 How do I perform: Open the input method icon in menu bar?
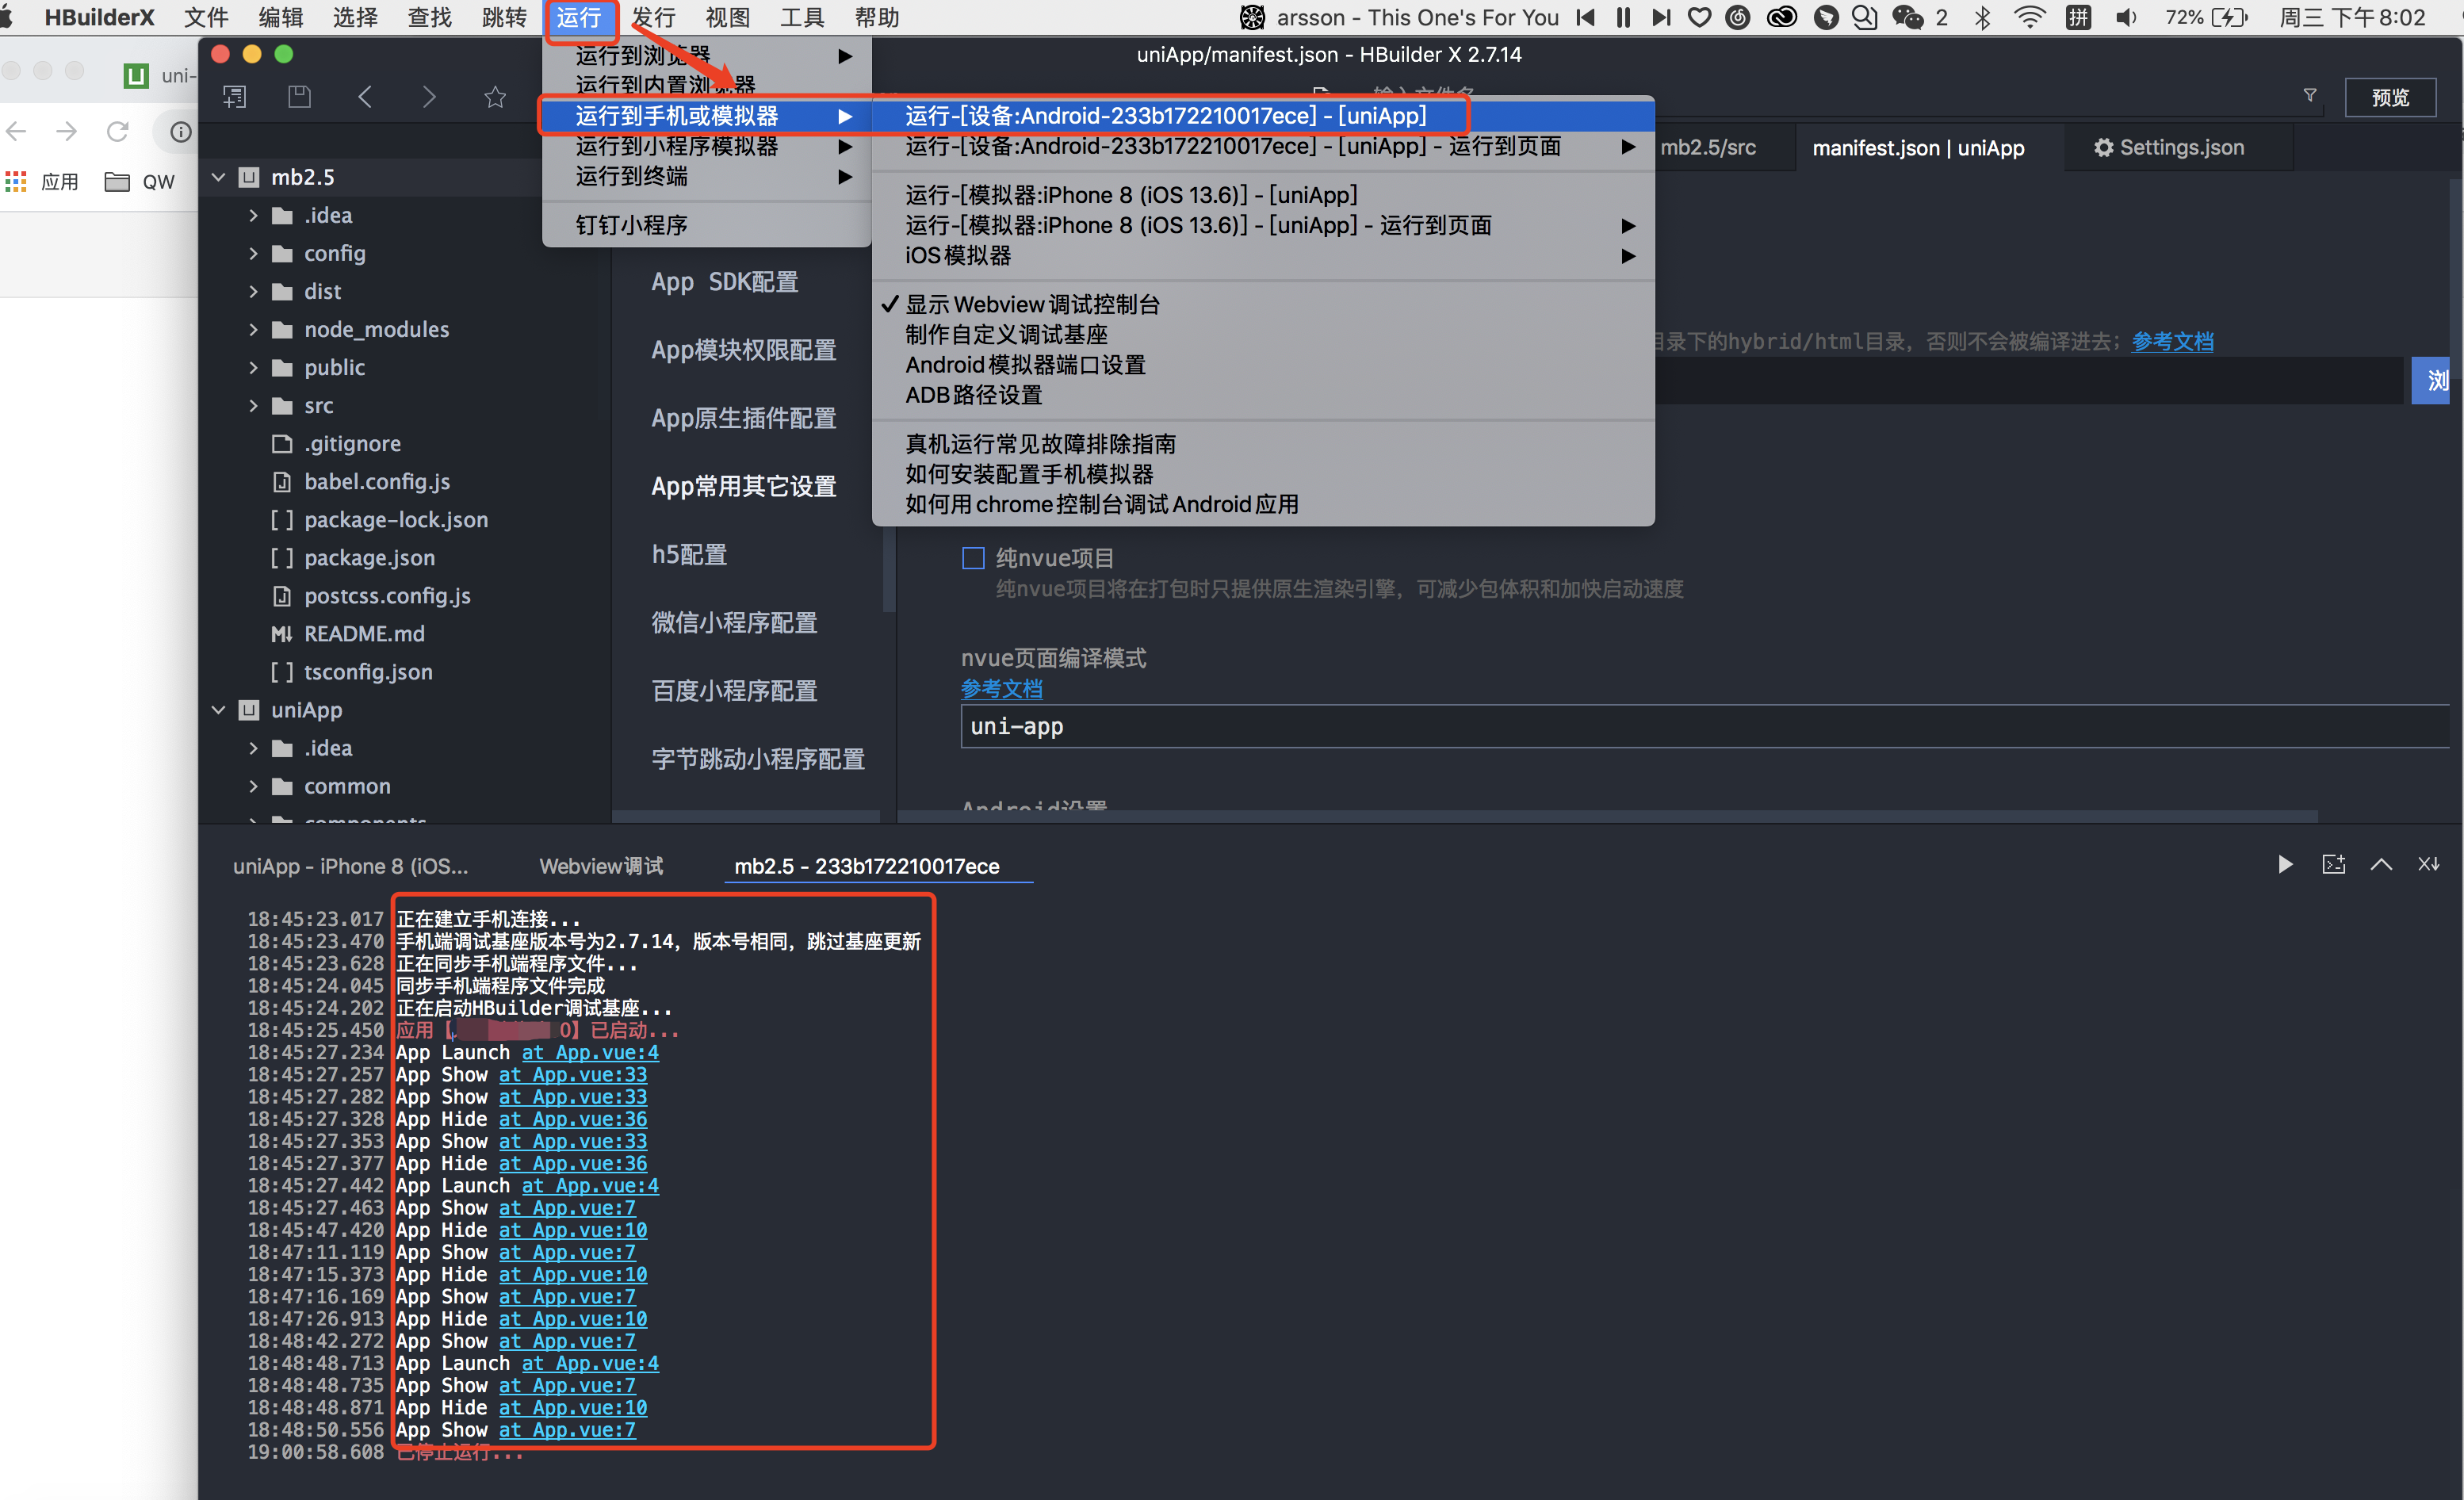click(2078, 17)
